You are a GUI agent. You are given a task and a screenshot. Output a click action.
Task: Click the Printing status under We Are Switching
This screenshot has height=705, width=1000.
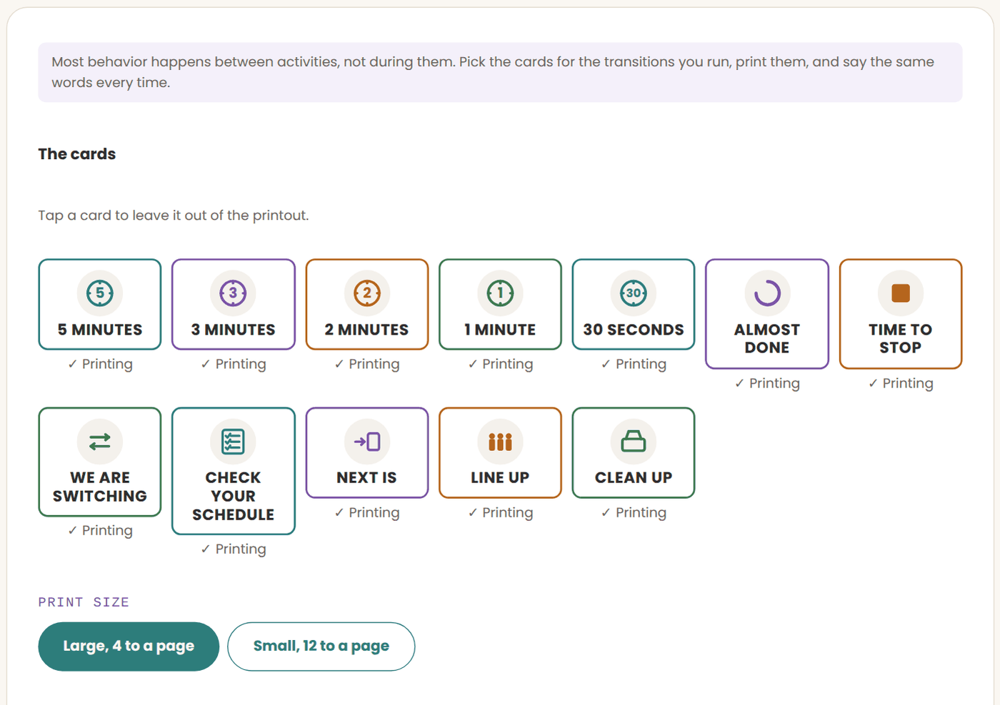click(100, 530)
